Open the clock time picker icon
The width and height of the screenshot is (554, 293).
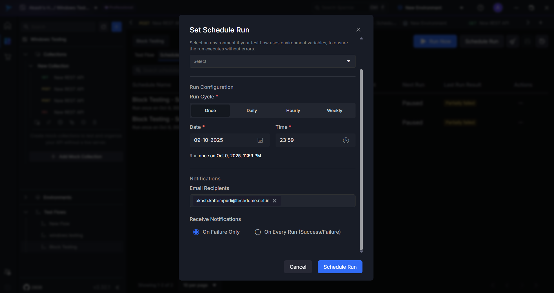click(346, 140)
